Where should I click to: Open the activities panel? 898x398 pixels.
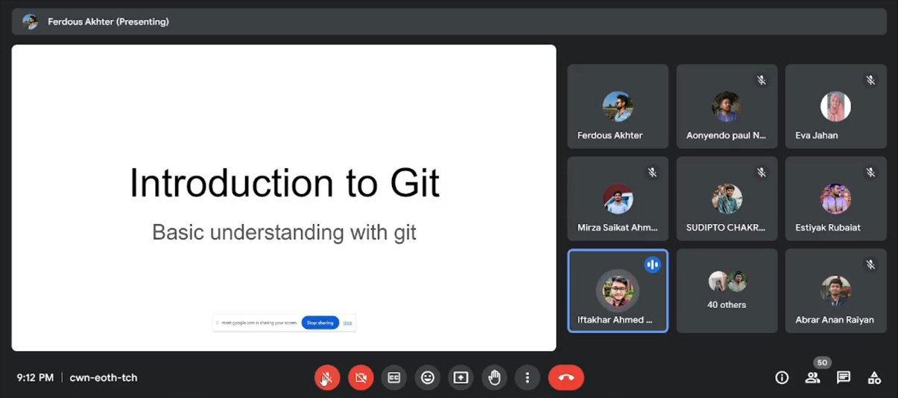tap(874, 378)
